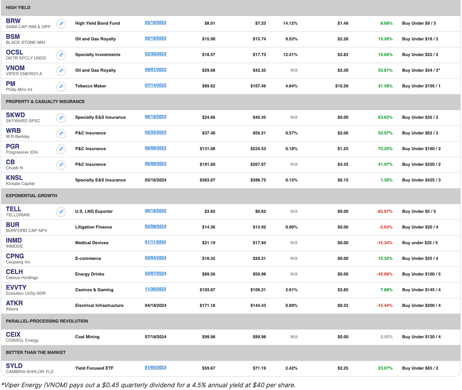Click the ATKR ticker symbol

pyautogui.click(x=14, y=303)
